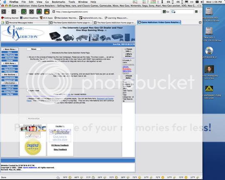Click the browser Back arrow button
225x180 pixels.
pyautogui.click(x=4, y=12)
